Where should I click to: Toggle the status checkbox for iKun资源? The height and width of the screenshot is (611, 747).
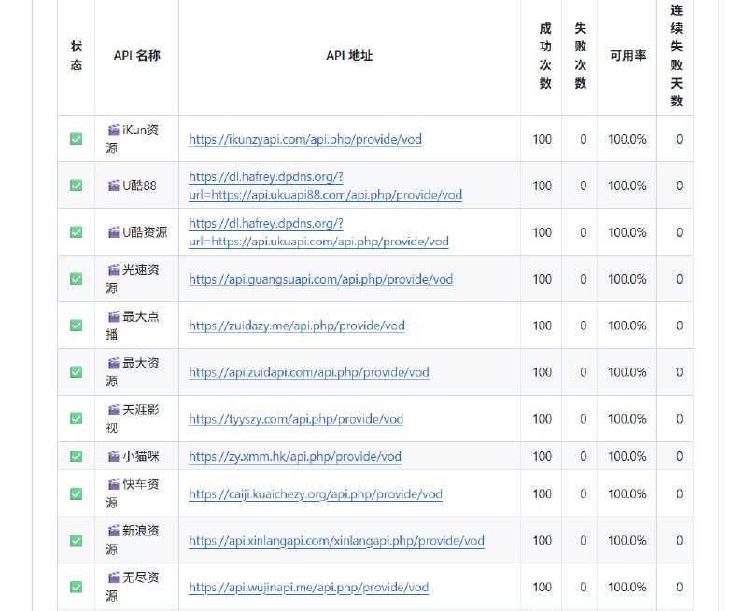tap(76, 138)
